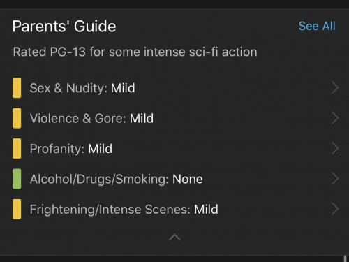
Task: Click yellow severity bar for Sex & Nudity
Action: [x=17, y=88]
